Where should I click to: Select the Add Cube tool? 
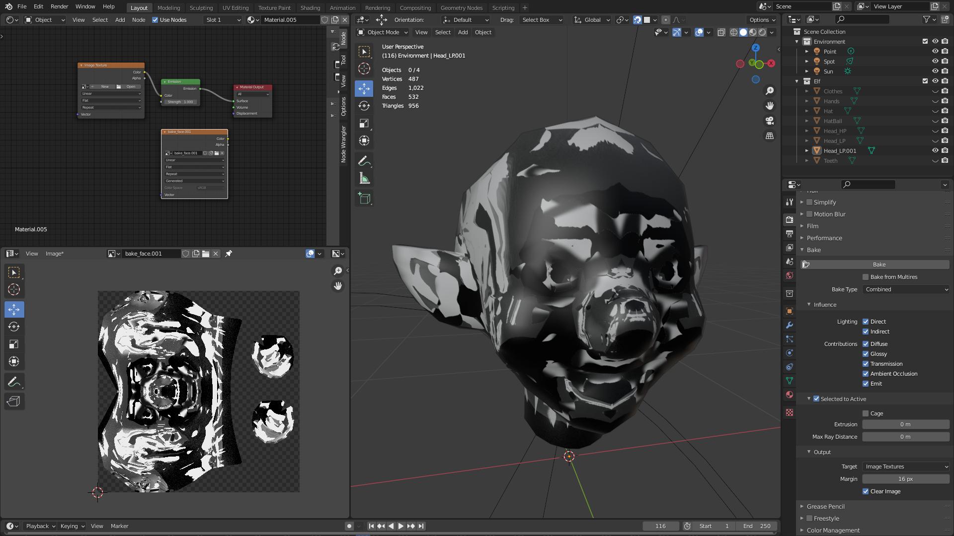(364, 199)
